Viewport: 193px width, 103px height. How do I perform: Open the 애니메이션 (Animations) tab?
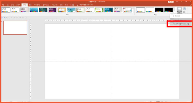[37, 5]
